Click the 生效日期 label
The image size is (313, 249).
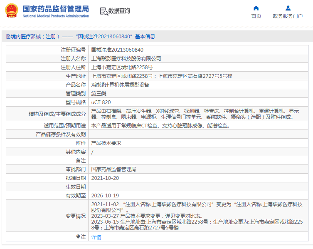coord(76,187)
